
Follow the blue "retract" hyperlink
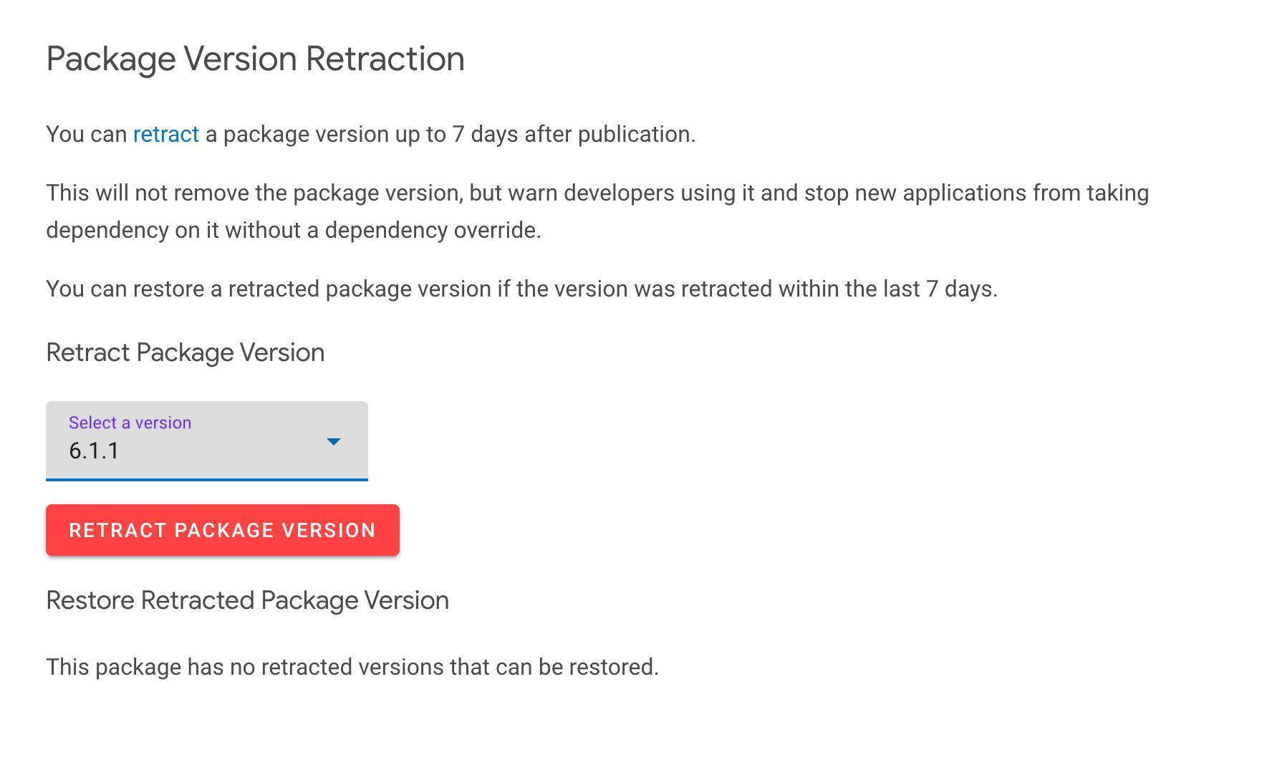(x=165, y=135)
